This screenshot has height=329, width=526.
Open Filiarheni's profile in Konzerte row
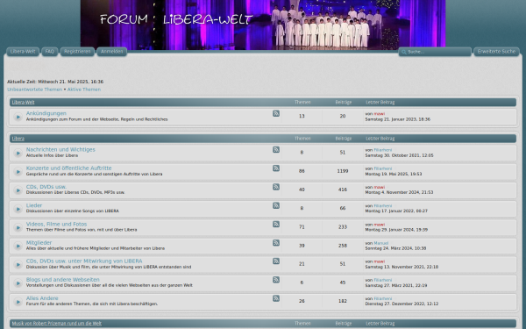[x=383, y=168]
